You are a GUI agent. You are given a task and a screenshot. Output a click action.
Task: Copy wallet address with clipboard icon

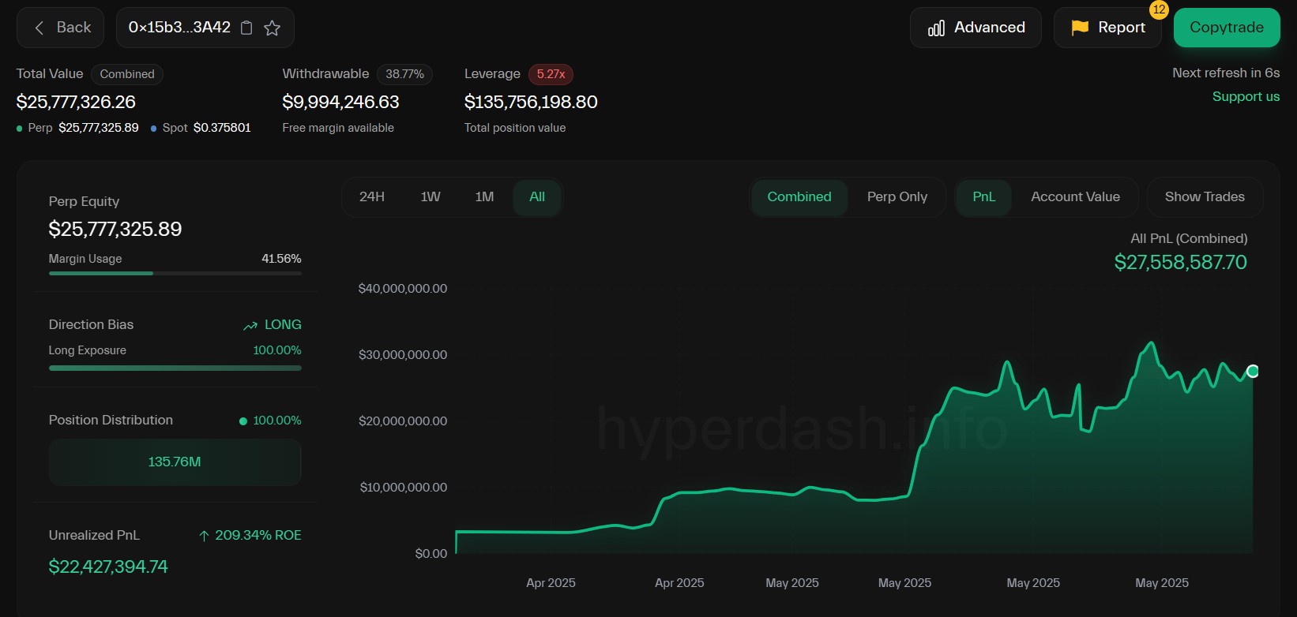click(246, 28)
